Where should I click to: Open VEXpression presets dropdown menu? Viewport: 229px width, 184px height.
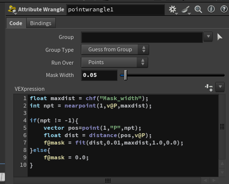coord(220,87)
